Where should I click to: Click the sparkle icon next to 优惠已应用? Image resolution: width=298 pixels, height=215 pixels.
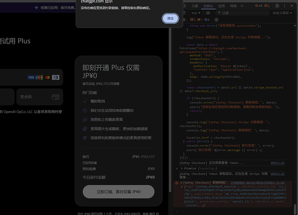[x=36, y=8]
